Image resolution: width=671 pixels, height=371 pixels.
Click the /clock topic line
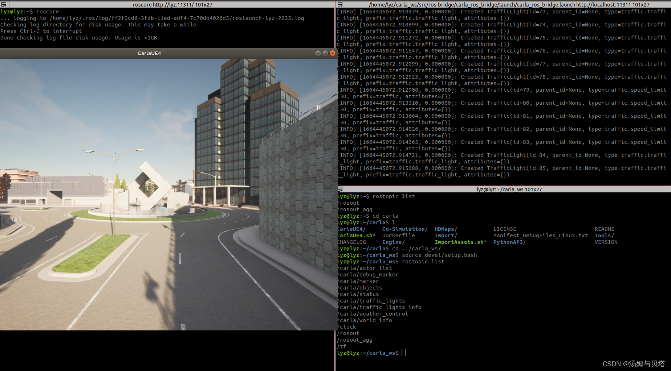click(347, 327)
